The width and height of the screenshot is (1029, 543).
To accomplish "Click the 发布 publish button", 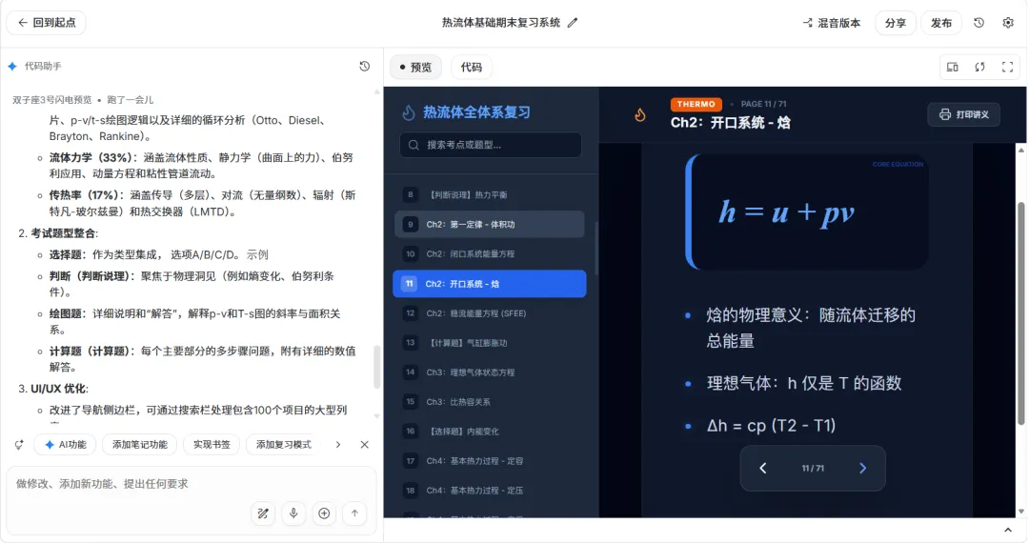I will click(x=941, y=23).
